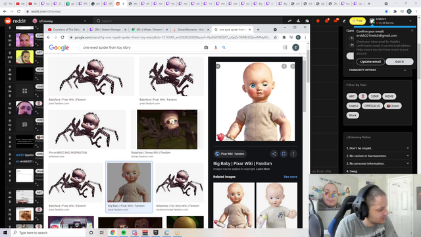Viewport: 421px width, 237px height.
Task: Open Reddit moderation shield icon
Action: pos(318,20)
